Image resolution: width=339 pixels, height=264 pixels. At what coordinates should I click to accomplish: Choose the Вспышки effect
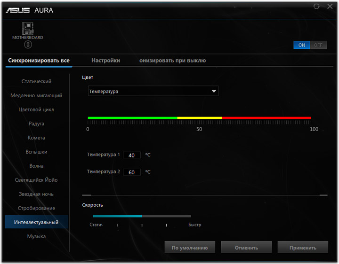tap(36, 152)
